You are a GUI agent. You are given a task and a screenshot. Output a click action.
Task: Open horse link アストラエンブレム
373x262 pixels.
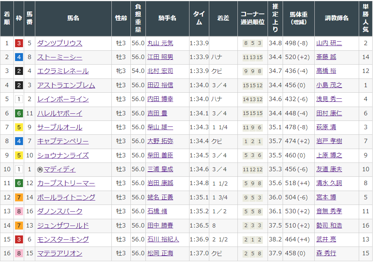click(66, 85)
